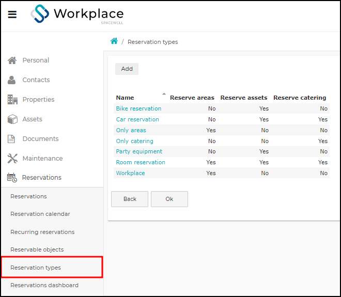Click the Back button

coord(130,199)
